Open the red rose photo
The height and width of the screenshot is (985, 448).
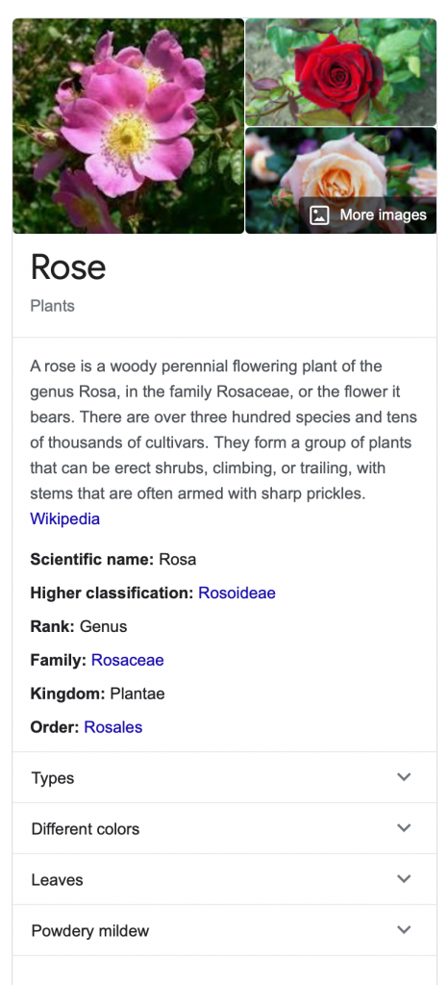coord(340,72)
